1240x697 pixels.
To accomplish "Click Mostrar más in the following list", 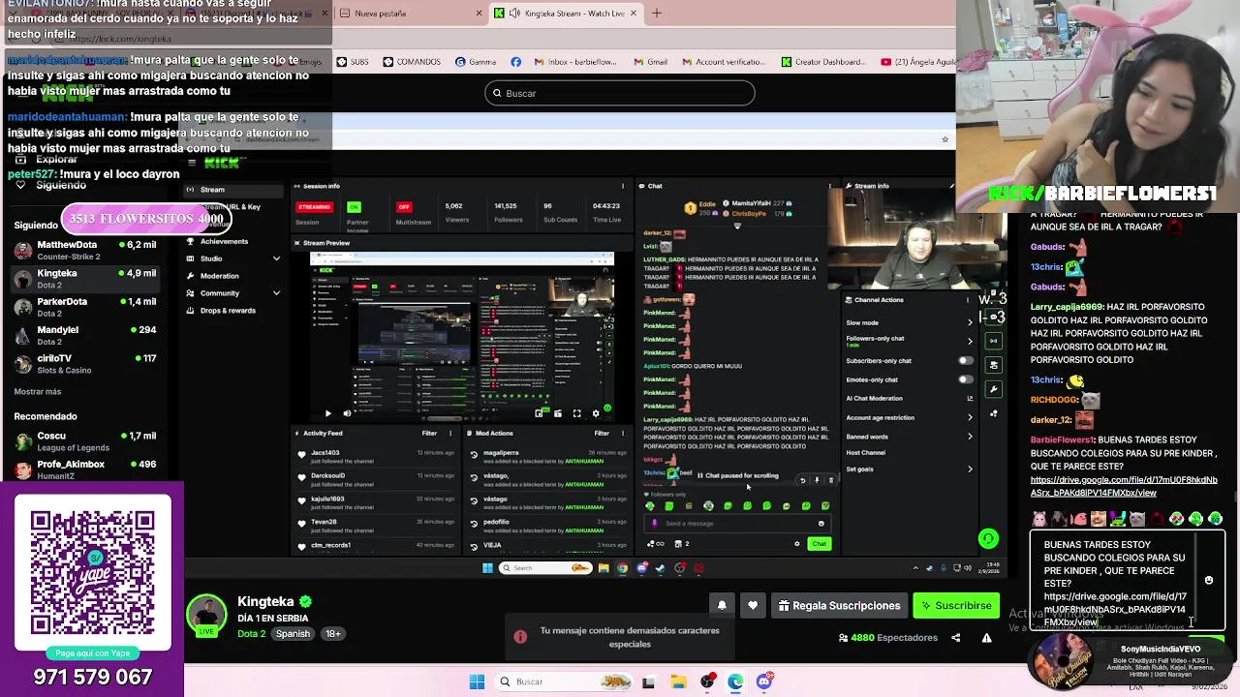I will point(38,392).
